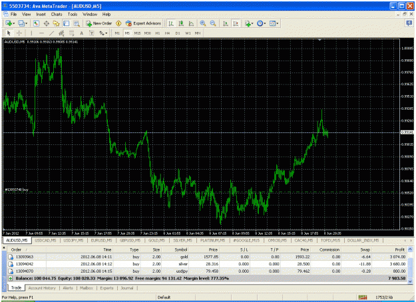Switch to GOLD,M5 chart tab
Screen dimensions: 416x302
click(x=156, y=241)
